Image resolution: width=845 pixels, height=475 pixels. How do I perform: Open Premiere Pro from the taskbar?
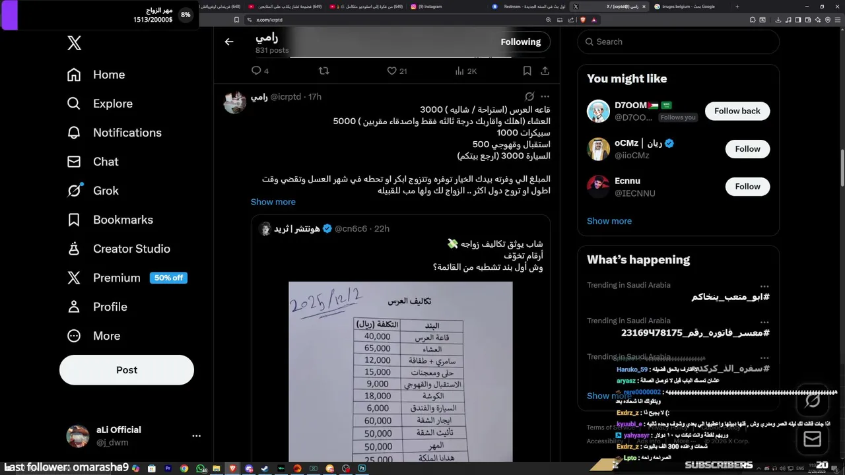point(168,468)
